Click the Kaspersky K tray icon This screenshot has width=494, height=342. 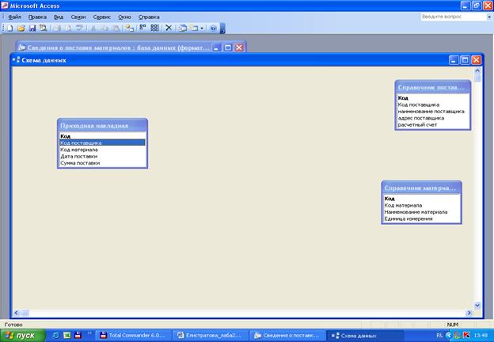[x=466, y=336]
